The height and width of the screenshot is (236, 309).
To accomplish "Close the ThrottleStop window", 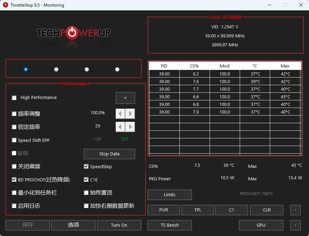I will tap(301, 5).
